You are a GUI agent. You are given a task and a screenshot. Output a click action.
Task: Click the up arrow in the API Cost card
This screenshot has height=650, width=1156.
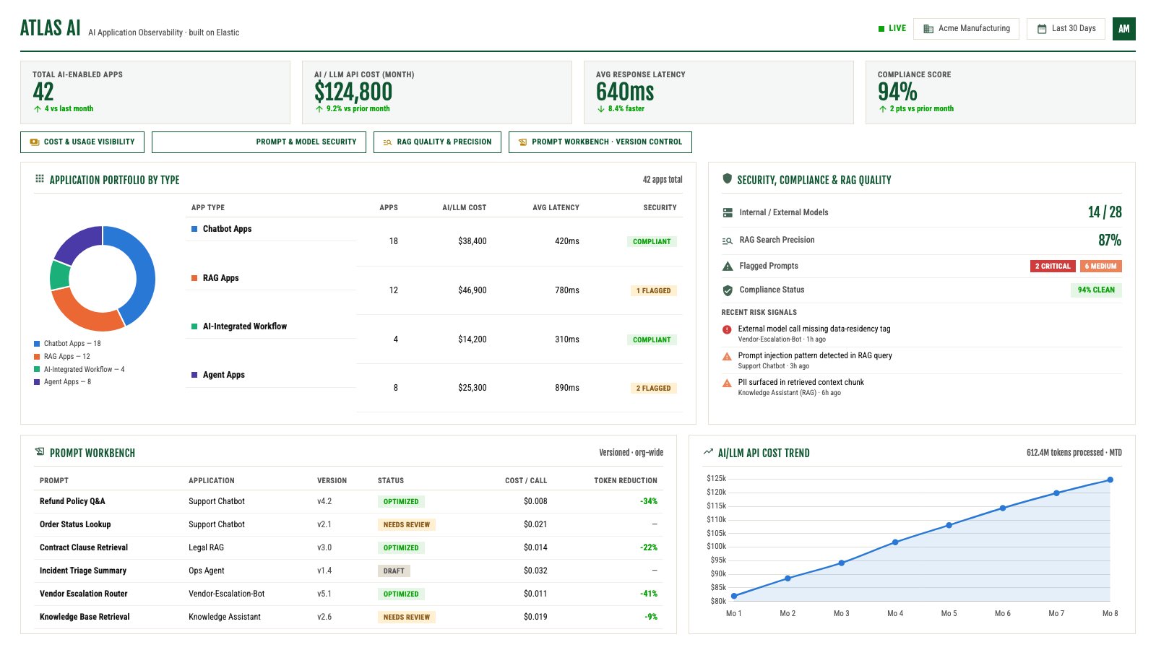tap(319, 109)
